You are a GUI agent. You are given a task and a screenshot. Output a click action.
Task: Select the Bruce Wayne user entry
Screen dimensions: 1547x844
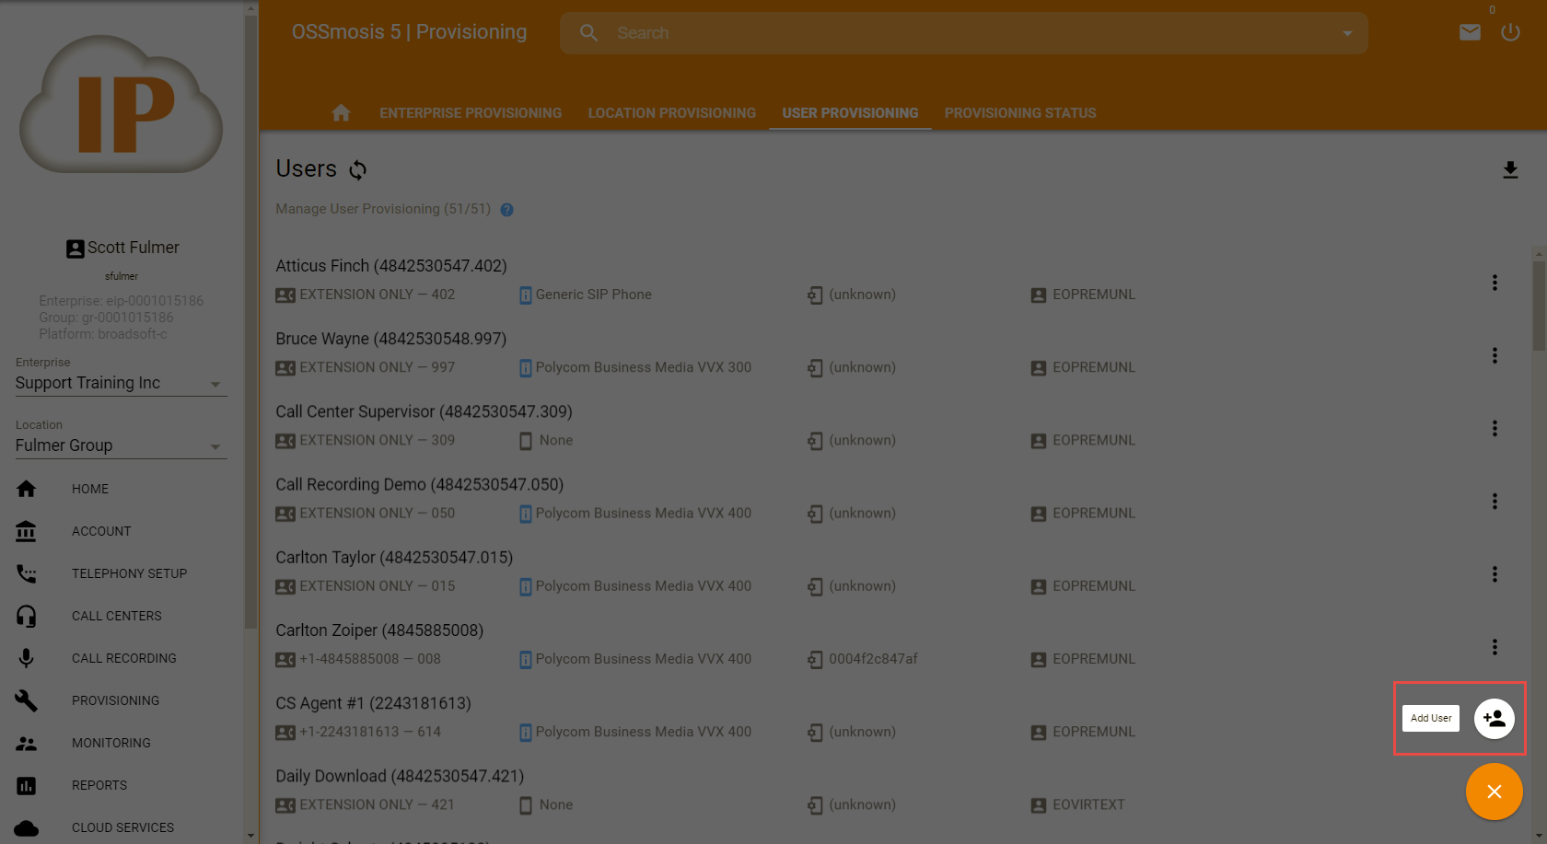pyautogui.click(x=391, y=339)
